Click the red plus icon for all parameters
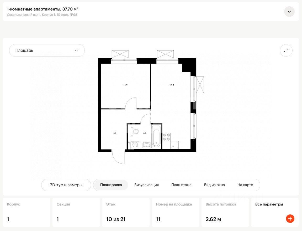Image resolution: width=302 pixels, height=231 pixels. point(290,219)
